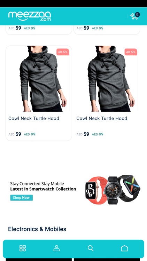Go to home via house icon
Image resolution: width=147 pixels, height=261 pixels.
124,248
